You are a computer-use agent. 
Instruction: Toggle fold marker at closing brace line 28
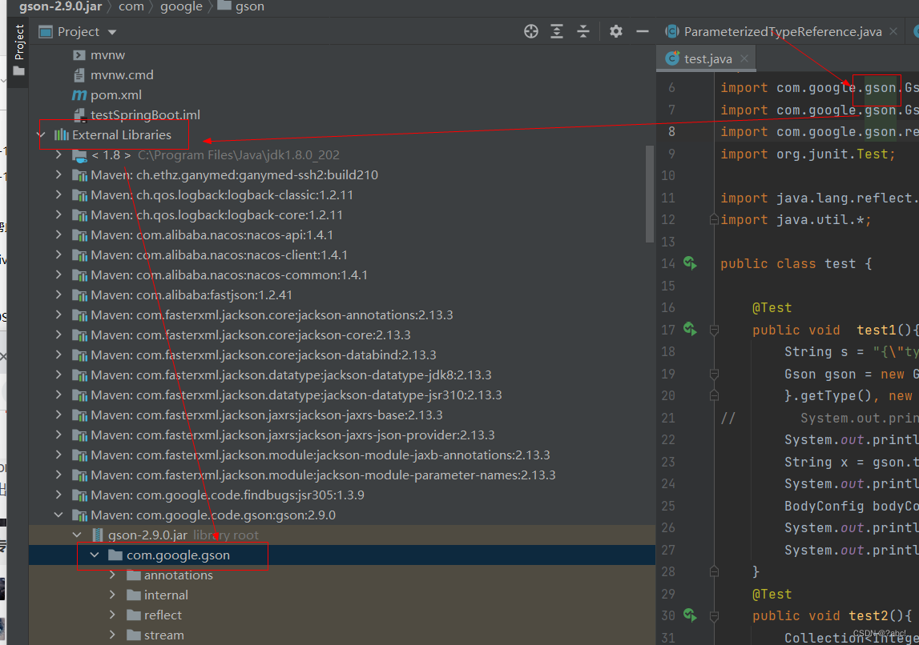714,571
